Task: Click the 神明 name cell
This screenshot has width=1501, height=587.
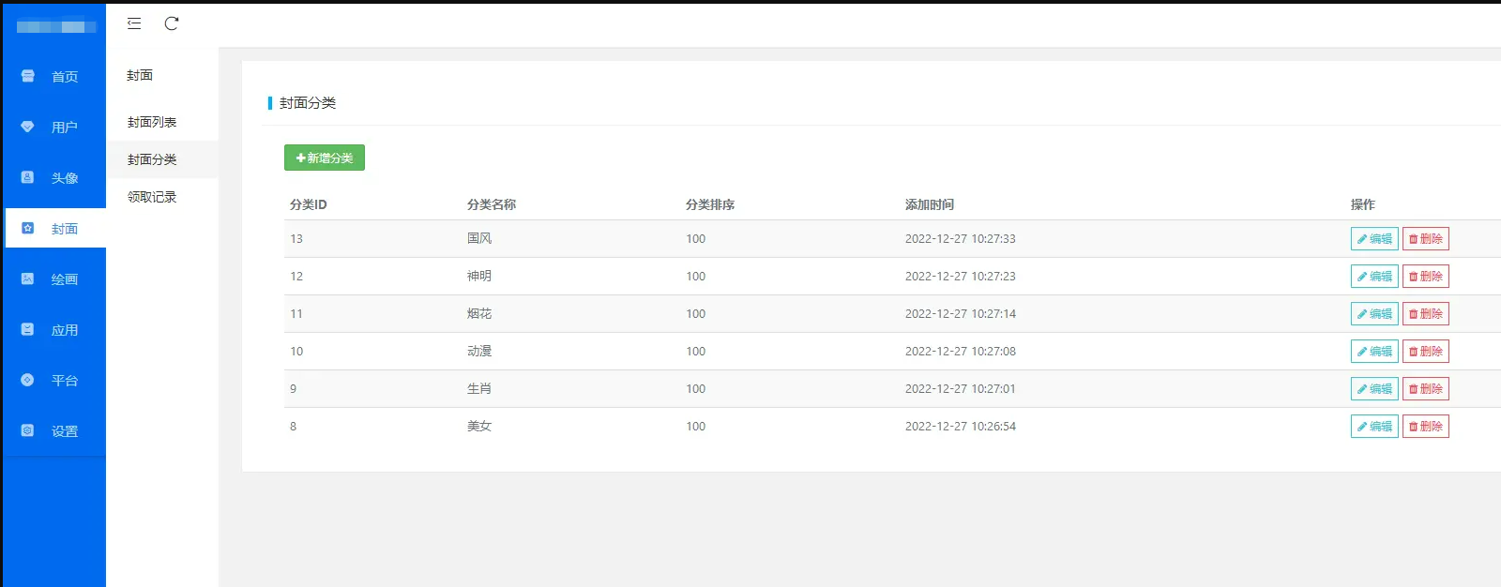Action: tap(479, 276)
